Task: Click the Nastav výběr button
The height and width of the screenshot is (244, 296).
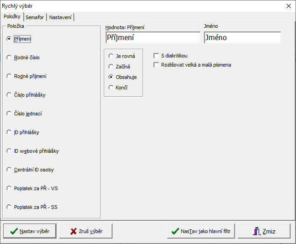Action: [30, 231]
